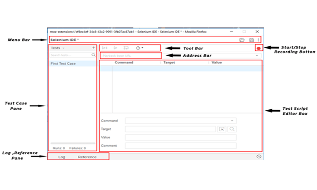
Task: Click the Clear log icon
Action: [258, 156]
